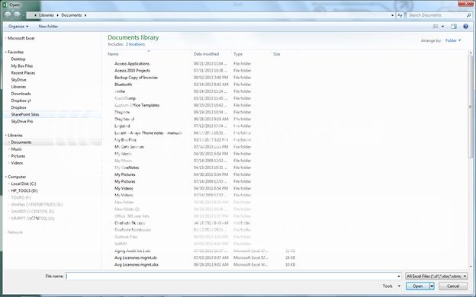
Task: Open the File name history dropdown
Action: click(399, 276)
